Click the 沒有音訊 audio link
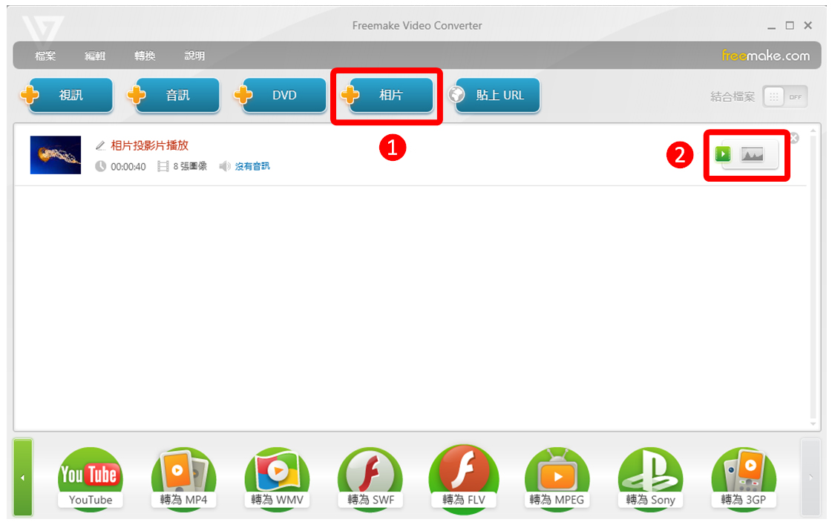This screenshot has width=832, height=525. (x=252, y=167)
